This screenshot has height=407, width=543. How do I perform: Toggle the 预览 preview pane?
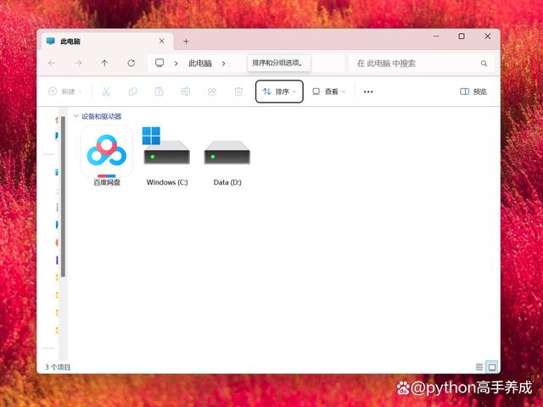coord(473,92)
